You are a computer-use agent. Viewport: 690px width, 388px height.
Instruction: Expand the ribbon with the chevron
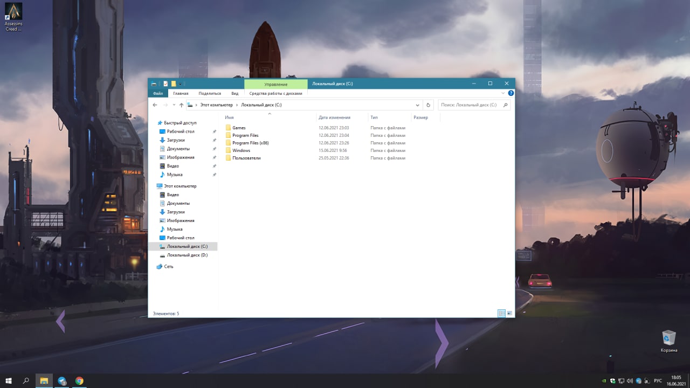(x=503, y=93)
